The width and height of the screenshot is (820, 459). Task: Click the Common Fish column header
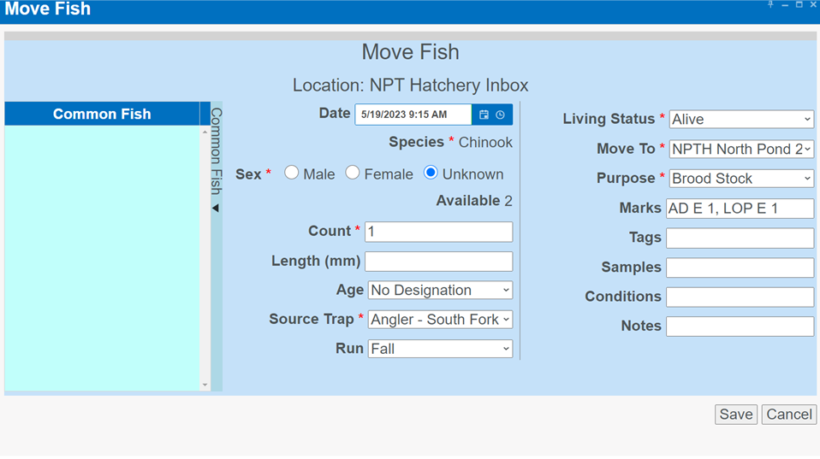click(102, 114)
